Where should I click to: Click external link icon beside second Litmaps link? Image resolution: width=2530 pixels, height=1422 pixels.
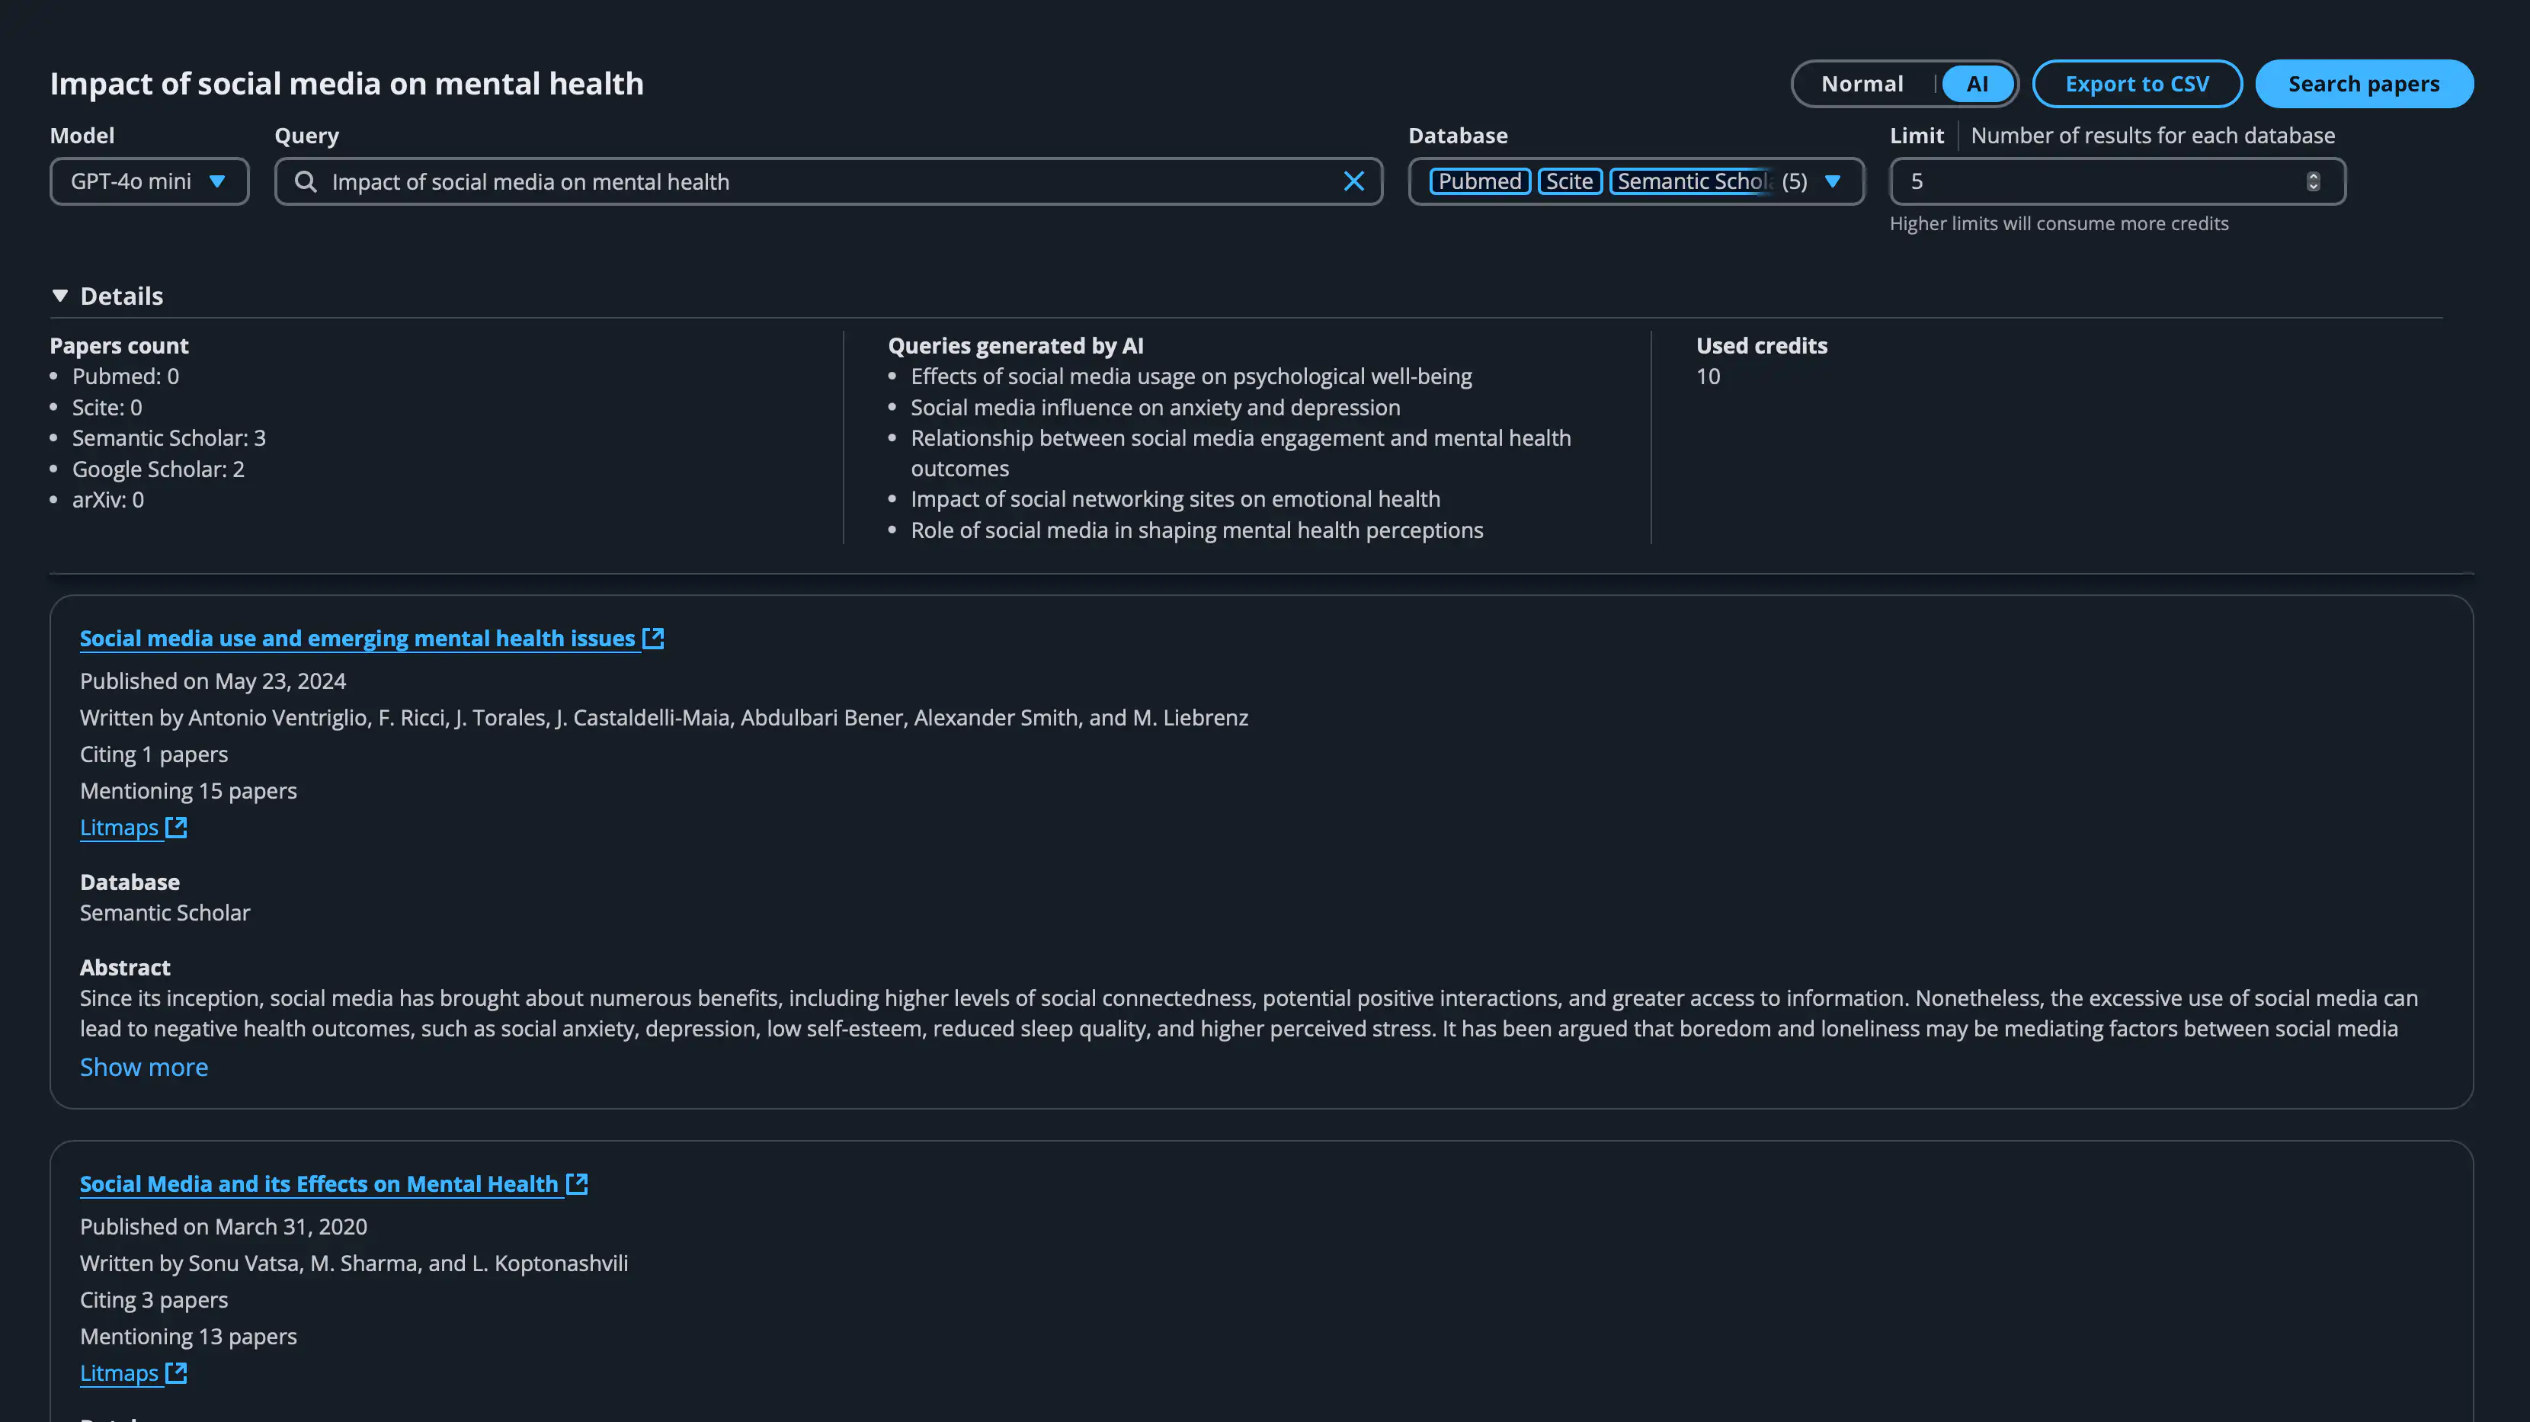pyautogui.click(x=176, y=1373)
